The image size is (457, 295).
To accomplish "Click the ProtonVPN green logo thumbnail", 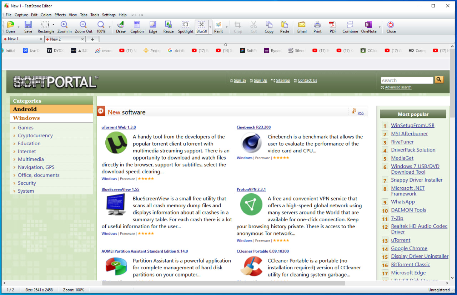I will (251, 204).
